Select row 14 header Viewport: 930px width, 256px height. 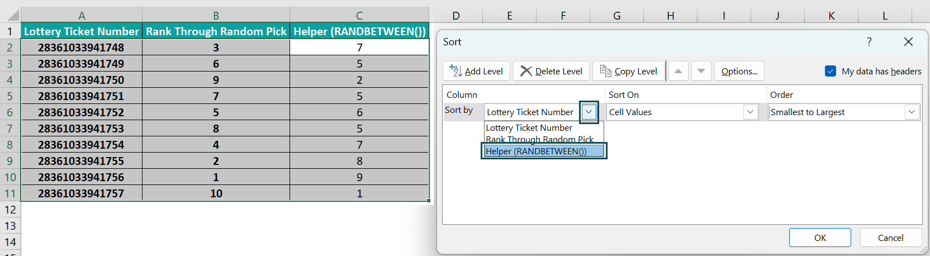pyautogui.click(x=10, y=242)
